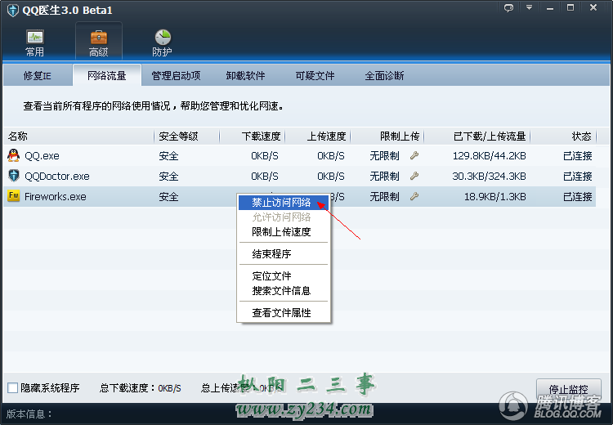Click the 18.9KB/1.3KB traffic value
Screen dimensions: 613x425
[x=495, y=197]
